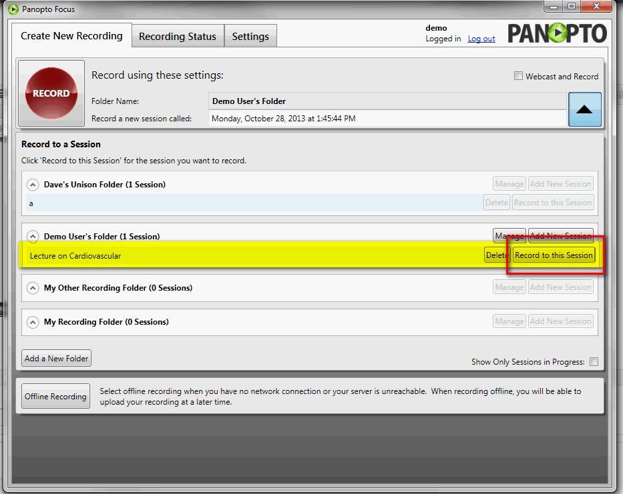Add new session to Dave's Unison Folder
Image resolution: width=623 pixels, height=494 pixels.
tap(561, 184)
